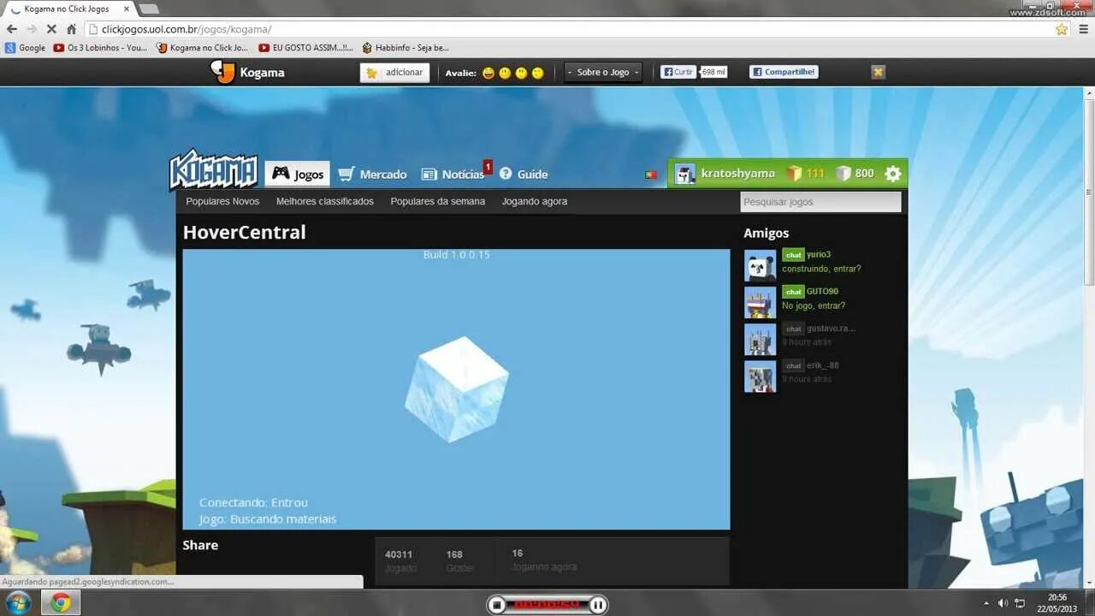Click Chrome home button
The image size is (1095, 616).
(x=71, y=29)
